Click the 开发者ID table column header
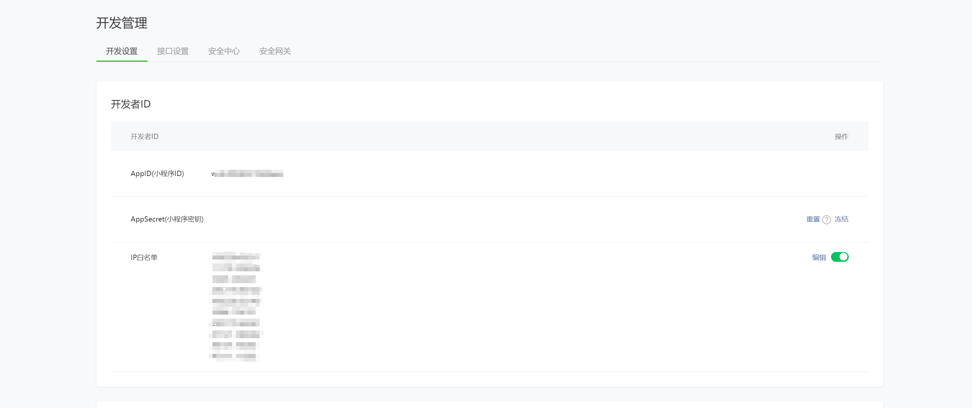Viewport: 972px width, 408px height. tap(145, 137)
